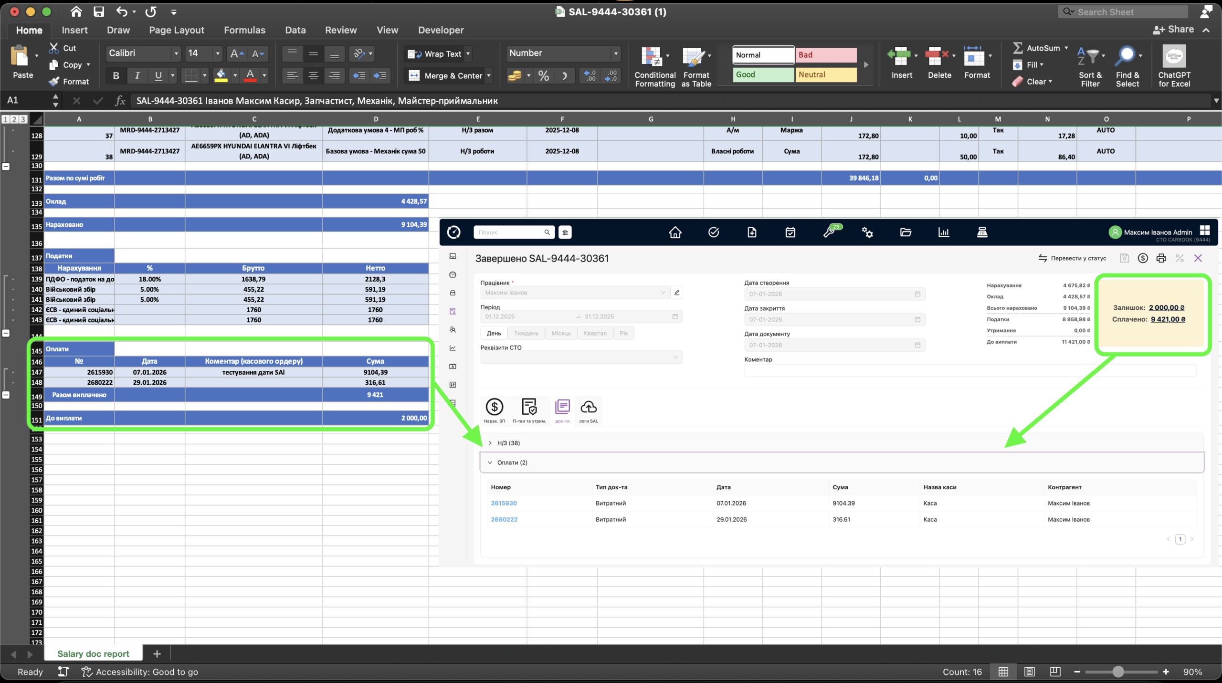The height and width of the screenshot is (683, 1222).
Task: Switch to the Formulas ribbon tab
Action: (x=244, y=30)
